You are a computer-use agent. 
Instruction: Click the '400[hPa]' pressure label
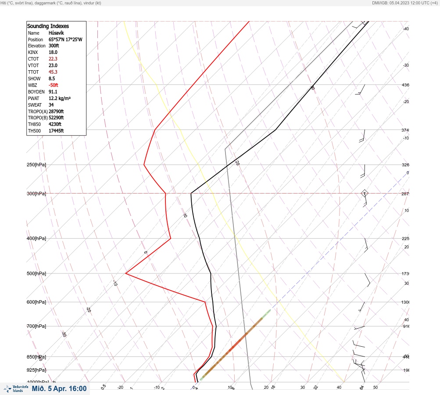tap(36, 238)
